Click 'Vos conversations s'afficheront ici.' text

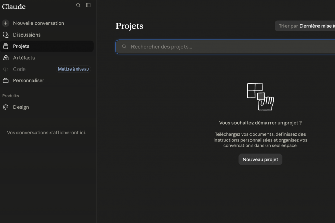(x=46, y=133)
